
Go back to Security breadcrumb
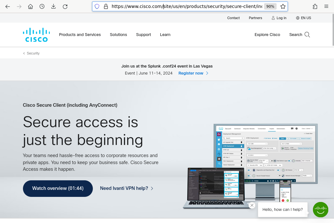[33, 53]
